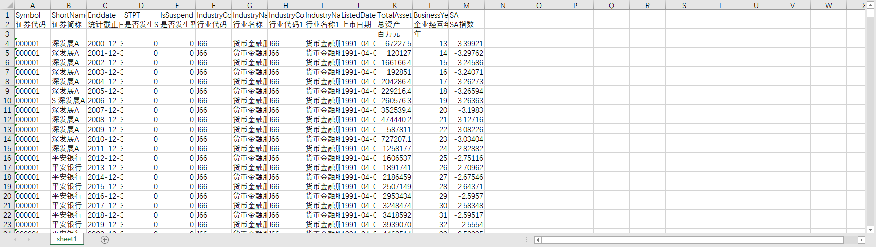
Task: Select the 'STPT' header cell
Action: point(141,15)
